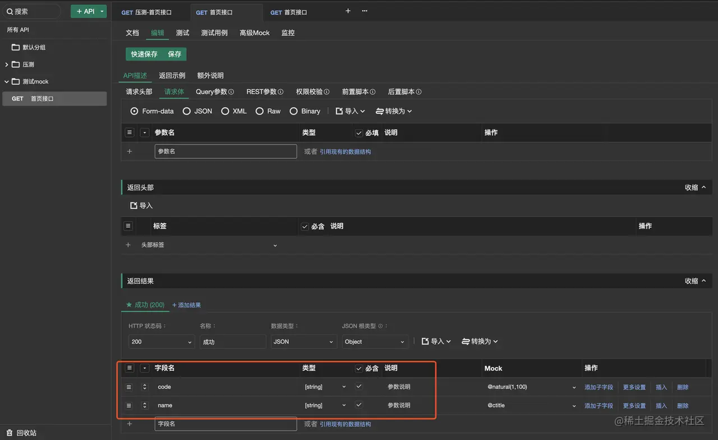The image size is (718, 440).
Task: Click the 压测 folder icon
Action: point(16,65)
